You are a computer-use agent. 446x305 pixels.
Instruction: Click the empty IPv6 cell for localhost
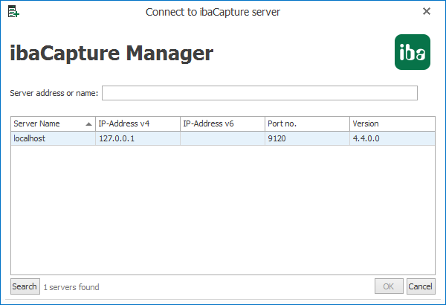(x=222, y=138)
